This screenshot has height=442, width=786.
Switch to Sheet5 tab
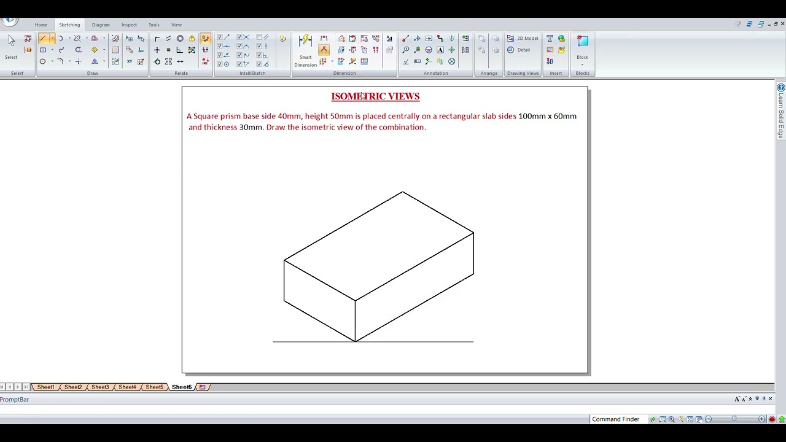pyautogui.click(x=154, y=387)
